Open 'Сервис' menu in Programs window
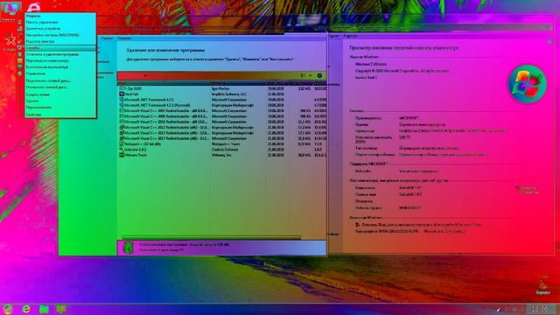 click(x=107, y=38)
